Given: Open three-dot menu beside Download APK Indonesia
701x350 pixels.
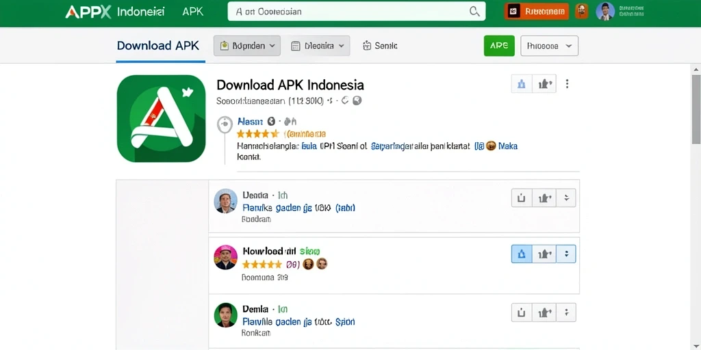Looking at the screenshot, I should tap(568, 83).
